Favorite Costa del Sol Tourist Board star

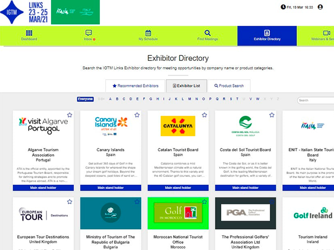(272, 115)
